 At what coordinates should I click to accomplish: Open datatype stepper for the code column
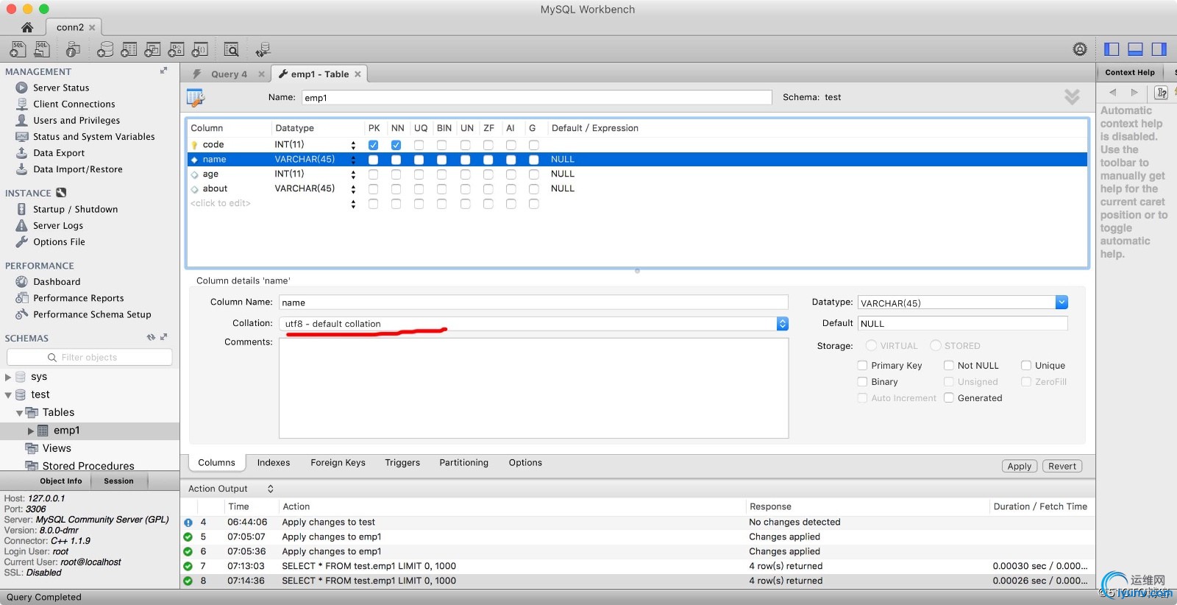pyautogui.click(x=353, y=145)
